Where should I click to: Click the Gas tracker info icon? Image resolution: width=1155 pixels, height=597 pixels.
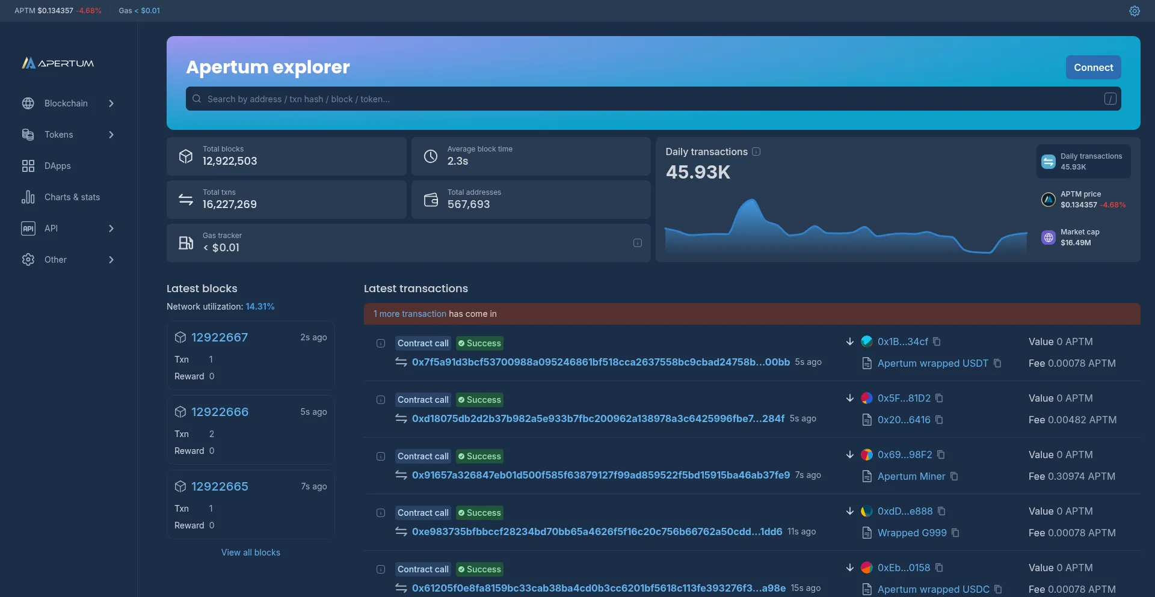click(638, 243)
